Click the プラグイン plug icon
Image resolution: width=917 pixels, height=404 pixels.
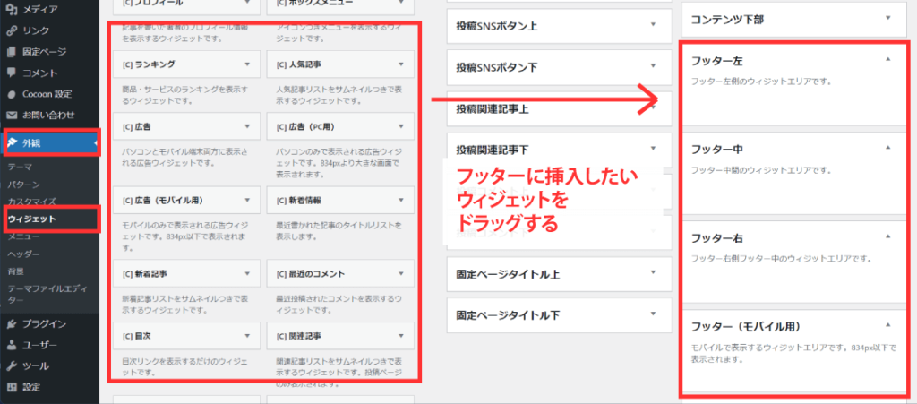[x=11, y=324]
